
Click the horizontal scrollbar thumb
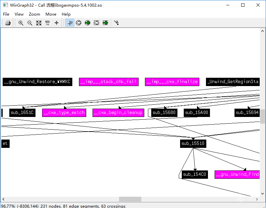[x=130, y=199]
